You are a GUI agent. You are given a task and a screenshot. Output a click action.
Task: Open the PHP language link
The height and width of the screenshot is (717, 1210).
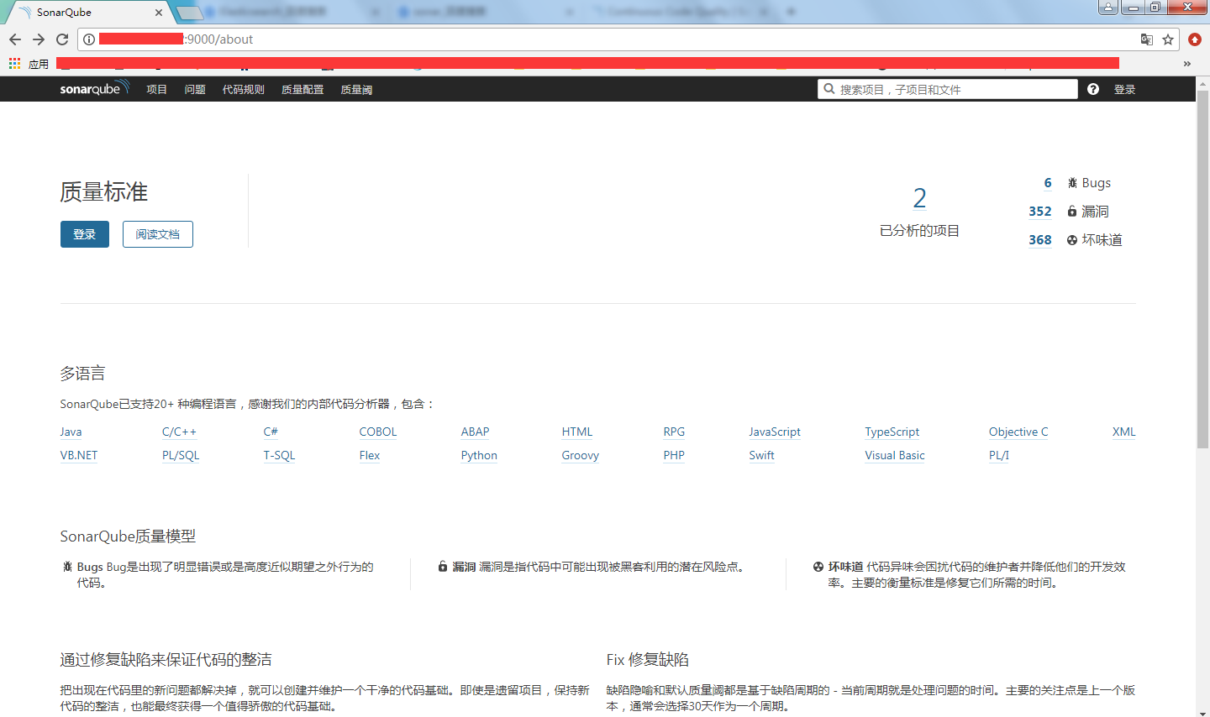coord(674,455)
